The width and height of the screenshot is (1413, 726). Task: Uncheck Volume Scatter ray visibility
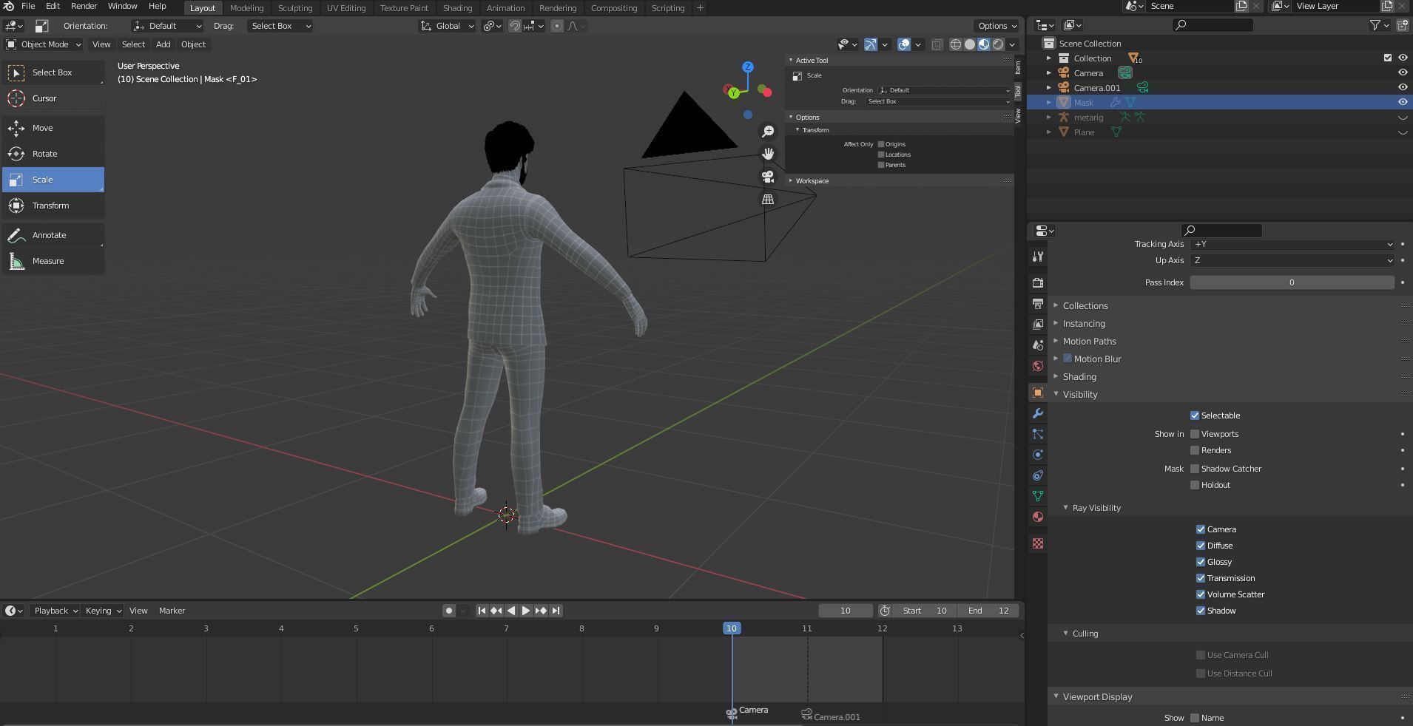(x=1200, y=594)
